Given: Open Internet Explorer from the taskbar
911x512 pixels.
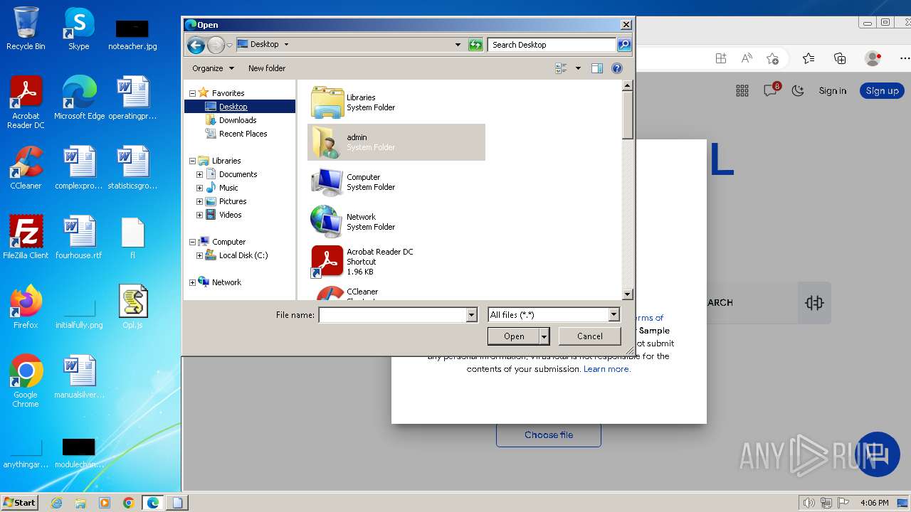Looking at the screenshot, I should pos(56,503).
